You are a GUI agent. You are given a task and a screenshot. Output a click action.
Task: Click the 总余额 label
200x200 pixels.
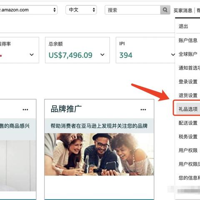tap(55, 44)
